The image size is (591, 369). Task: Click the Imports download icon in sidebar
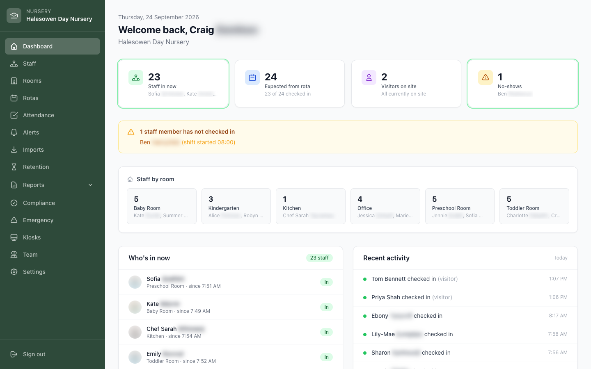(14, 150)
